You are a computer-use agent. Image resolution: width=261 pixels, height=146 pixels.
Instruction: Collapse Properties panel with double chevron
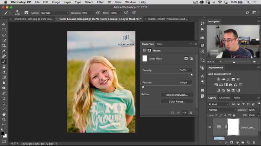point(190,44)
